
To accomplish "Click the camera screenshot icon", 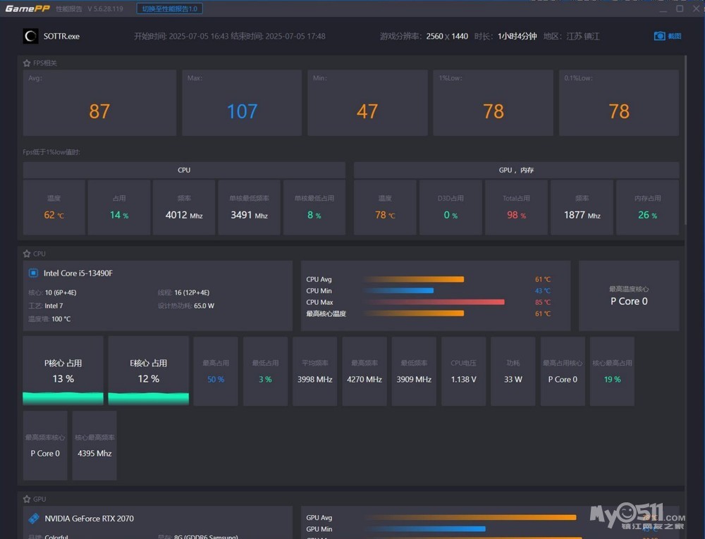I will coord(659,36).
